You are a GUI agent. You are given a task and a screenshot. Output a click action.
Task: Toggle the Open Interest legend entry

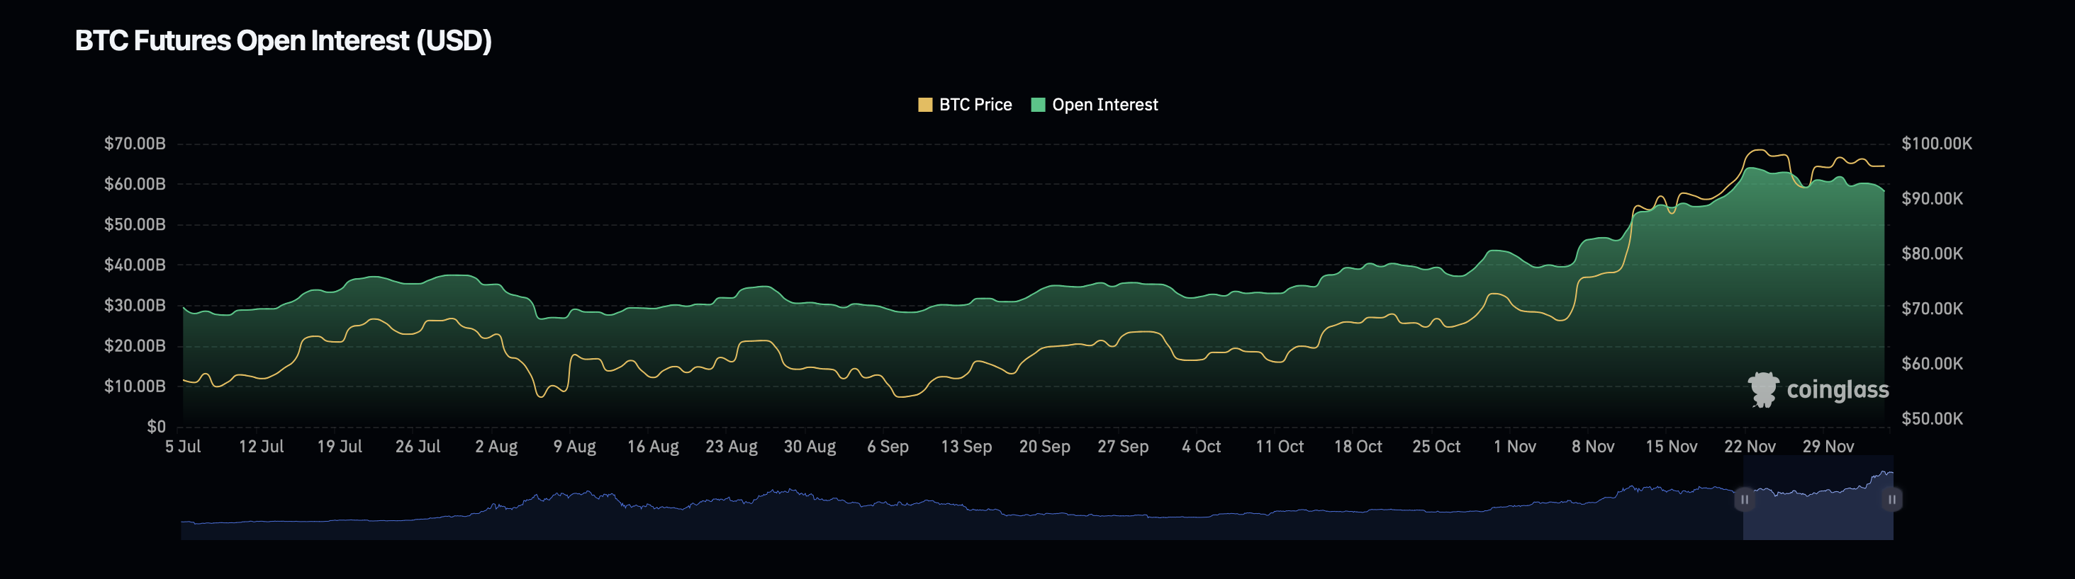click(1095, 105)
